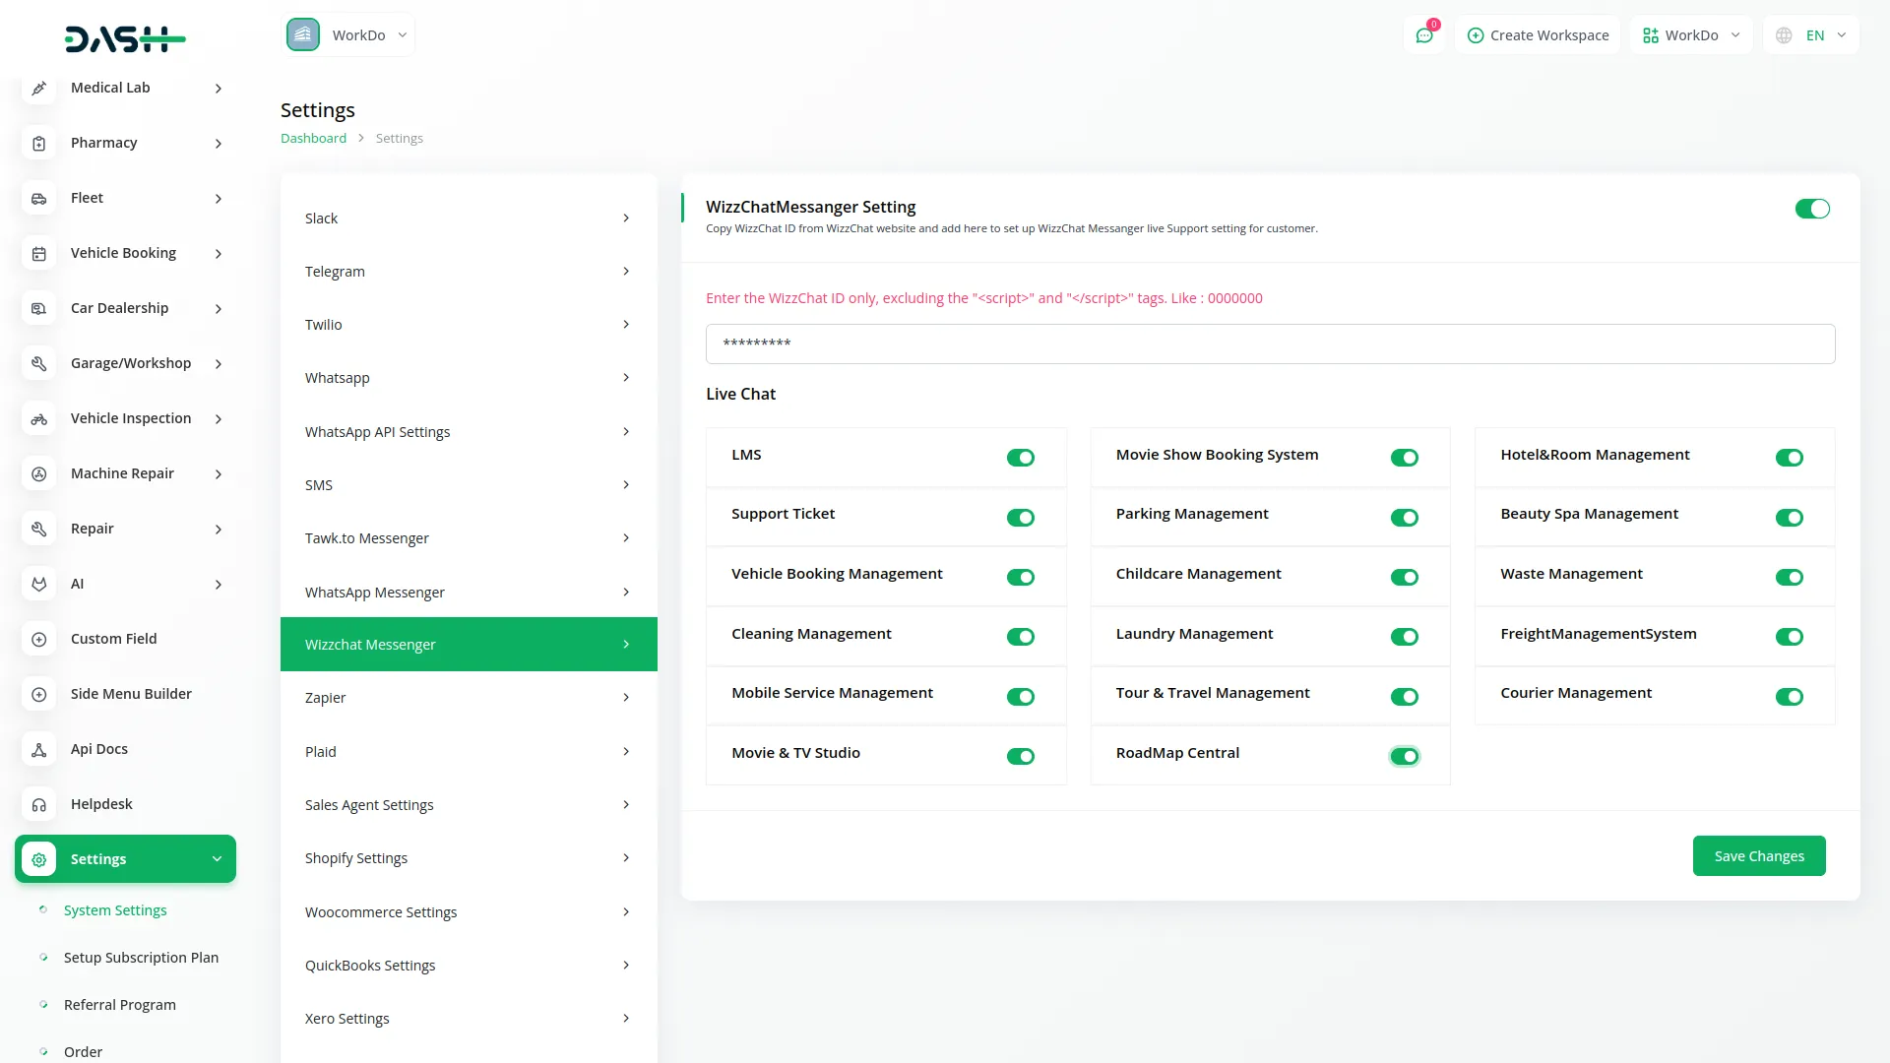Screen dimensions: 1890x1063
Task: Click the Helpdesk headset icon
Action: pos(38,804)
